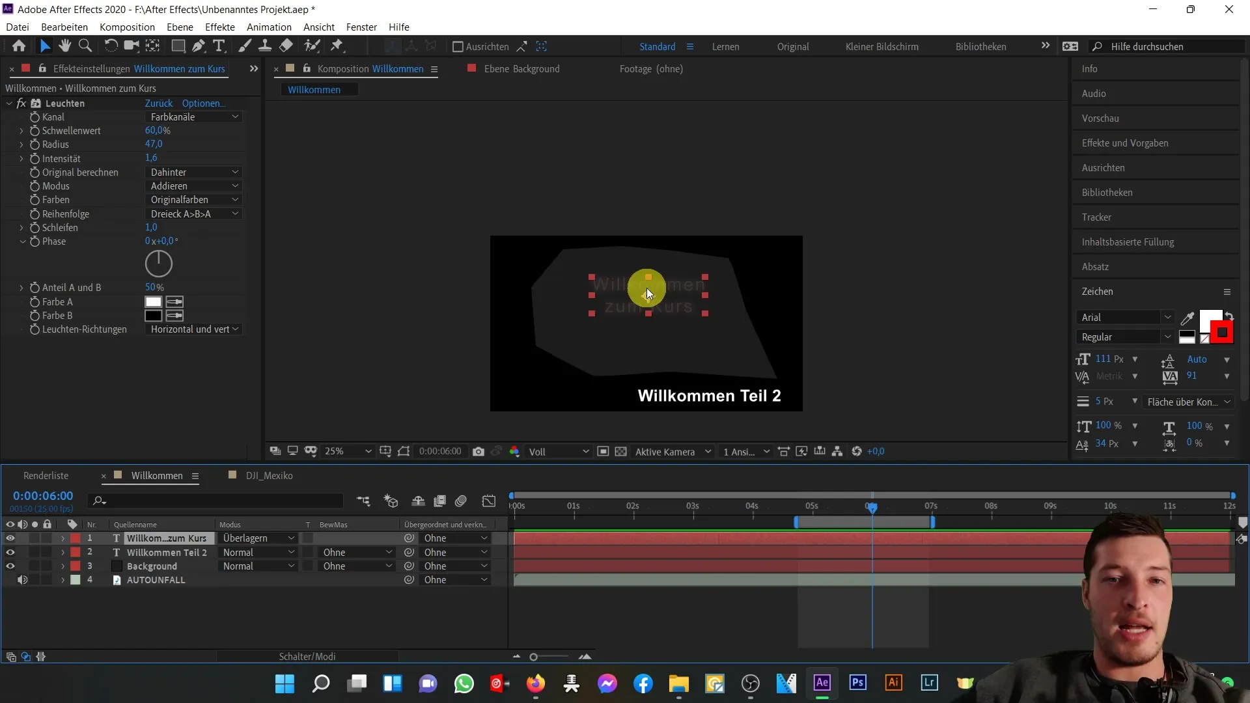Switch to DJI_Mexiko timeline tab

(x=270, y=475)
